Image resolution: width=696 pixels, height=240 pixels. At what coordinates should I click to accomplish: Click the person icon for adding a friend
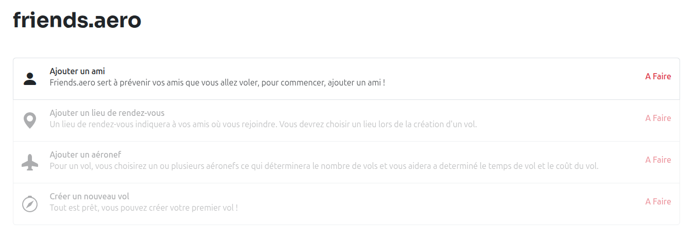tap(30, 79)
